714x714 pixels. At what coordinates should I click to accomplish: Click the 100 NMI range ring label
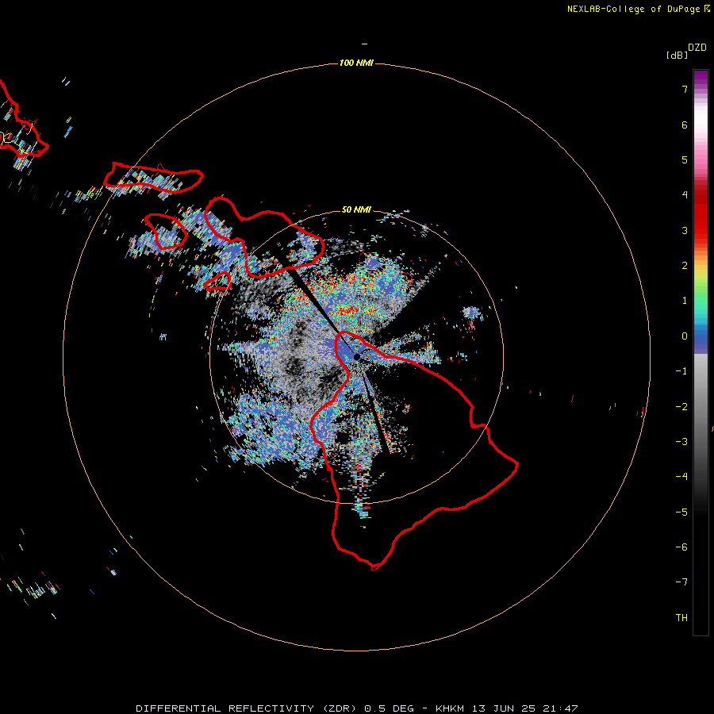(356, 63)
